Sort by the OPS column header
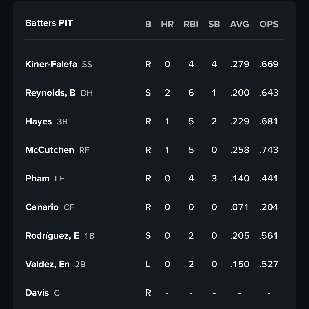 pyautogui.click(x=269, y=24)
